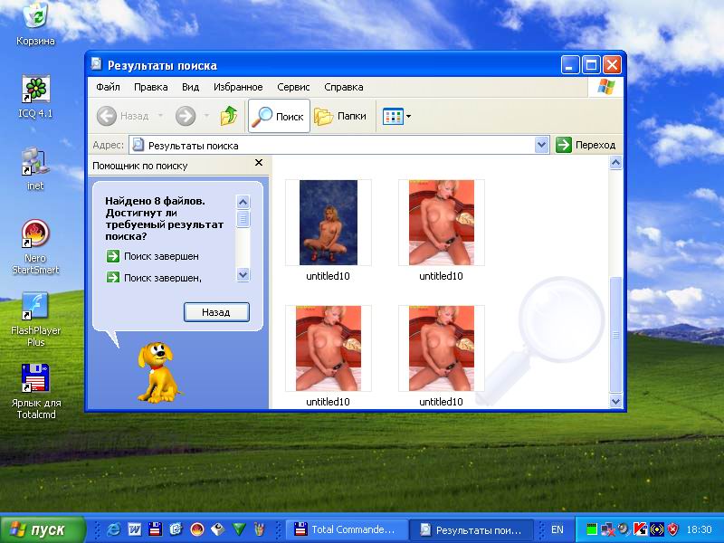
Task: Launch Internet Explorer from Quick Launch
Action: (113, 529)
